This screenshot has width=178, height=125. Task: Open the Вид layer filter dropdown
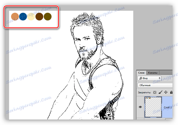(x=149, y=78)
